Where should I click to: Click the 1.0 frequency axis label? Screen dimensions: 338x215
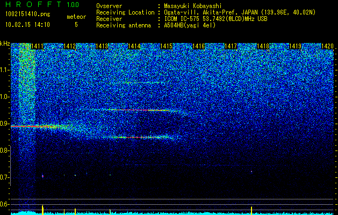coord(4,97)
